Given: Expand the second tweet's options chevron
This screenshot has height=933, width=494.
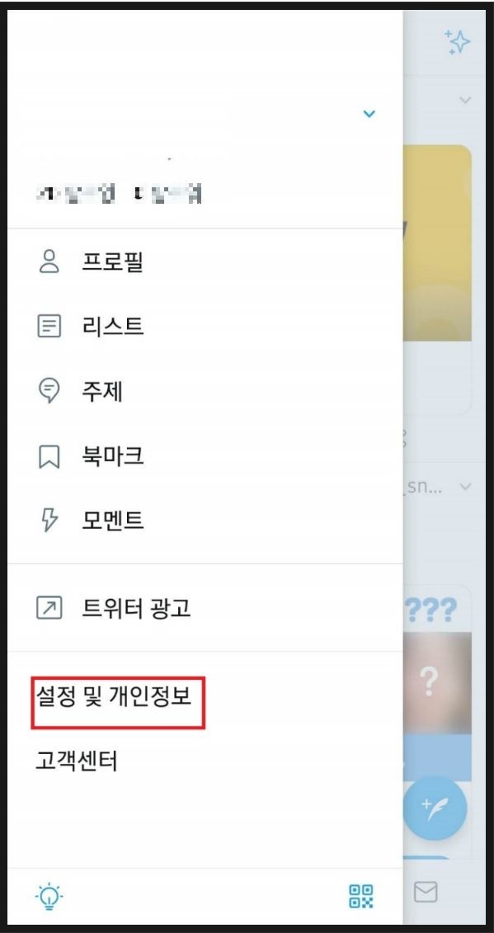Looking at the screenshot, I should click(465, 487).
